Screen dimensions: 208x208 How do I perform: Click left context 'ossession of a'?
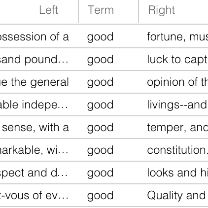point(35,36)
